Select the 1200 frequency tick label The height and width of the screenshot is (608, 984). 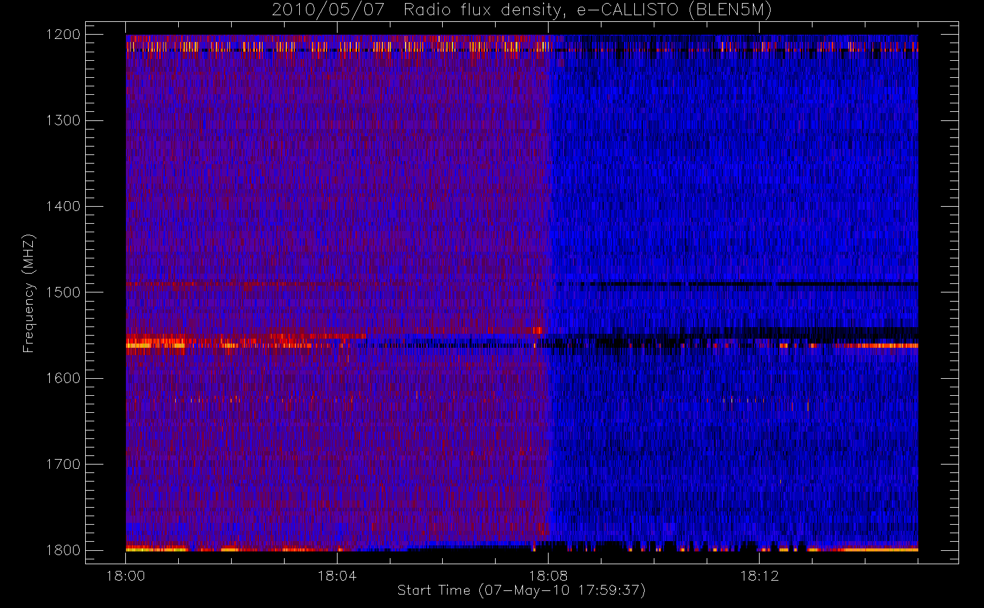tap(64, 35)
